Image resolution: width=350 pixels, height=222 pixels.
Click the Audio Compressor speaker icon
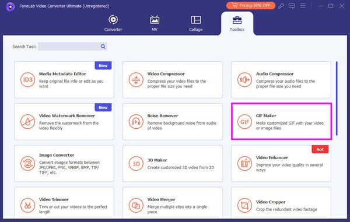pyautogui.click(x=244, y=80)
